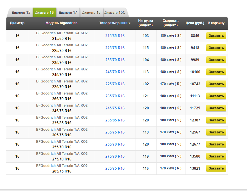Viewport: 247px width, 191px height.
Task: Open the Диаметр 18 tab
Action: (91, 13)
